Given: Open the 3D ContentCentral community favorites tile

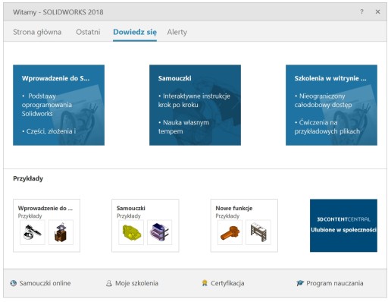Looking at the screenshot, I should (x=343, y=225).
